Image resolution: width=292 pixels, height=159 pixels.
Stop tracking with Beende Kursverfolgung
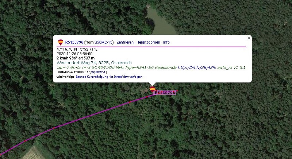92,77
